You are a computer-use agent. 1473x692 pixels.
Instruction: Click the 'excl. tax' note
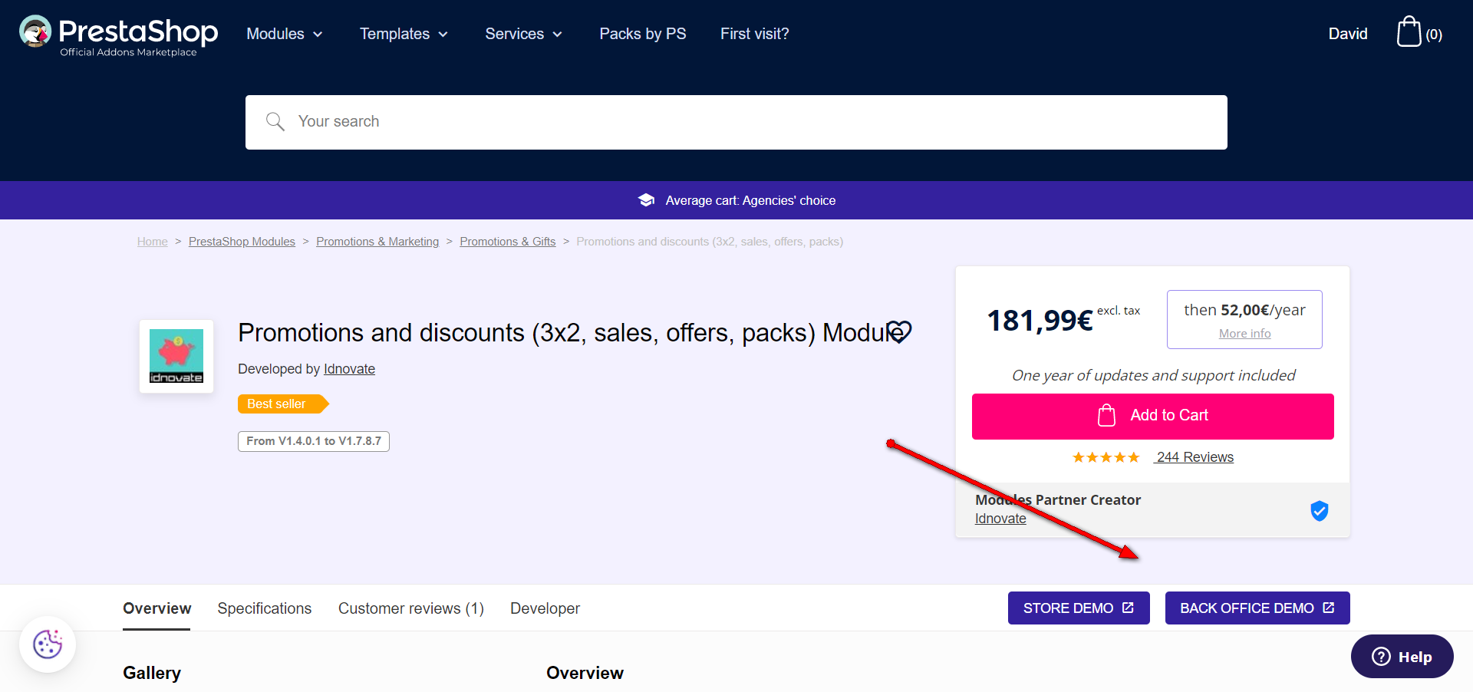[x=1119, y=311]
